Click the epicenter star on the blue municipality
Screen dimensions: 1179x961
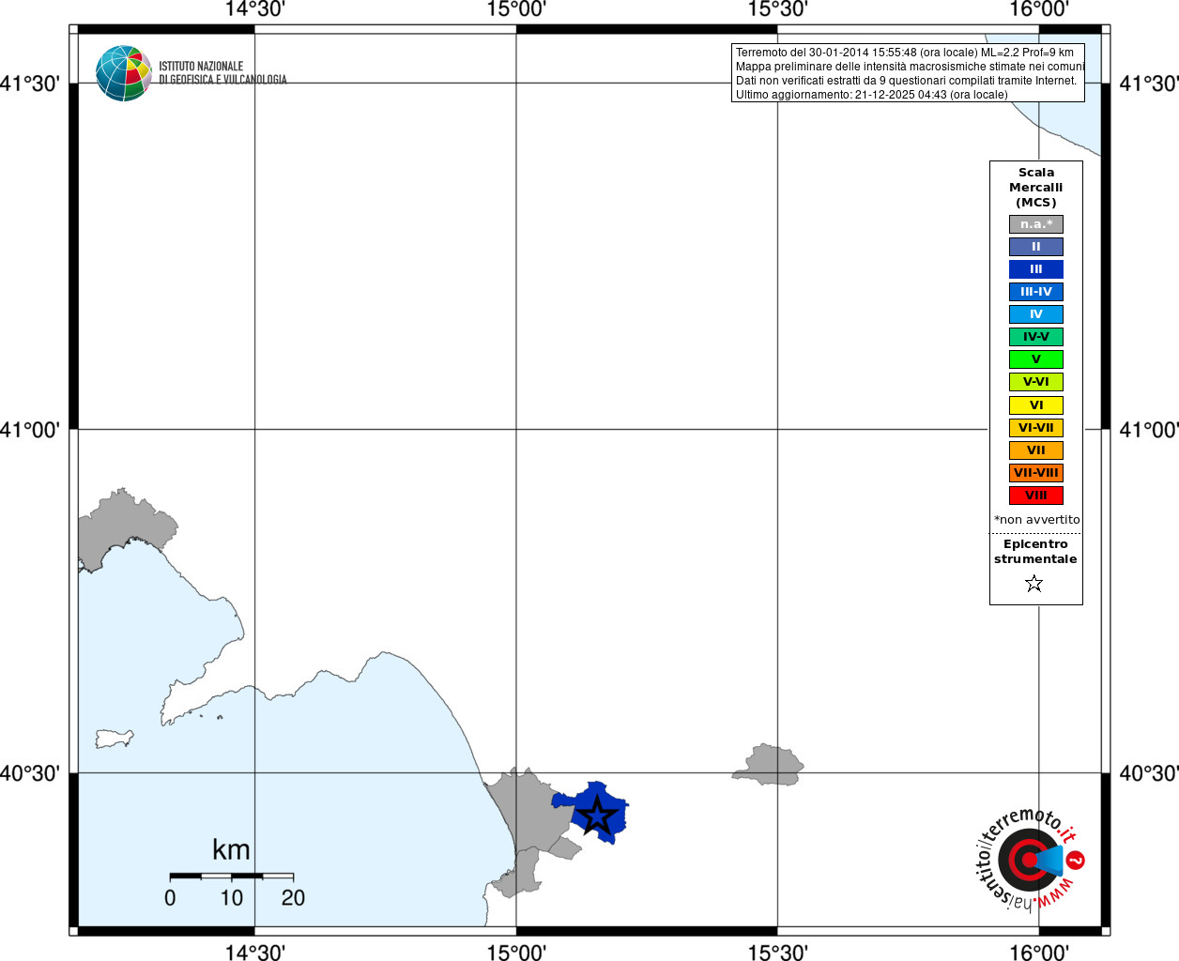(596, 815)
